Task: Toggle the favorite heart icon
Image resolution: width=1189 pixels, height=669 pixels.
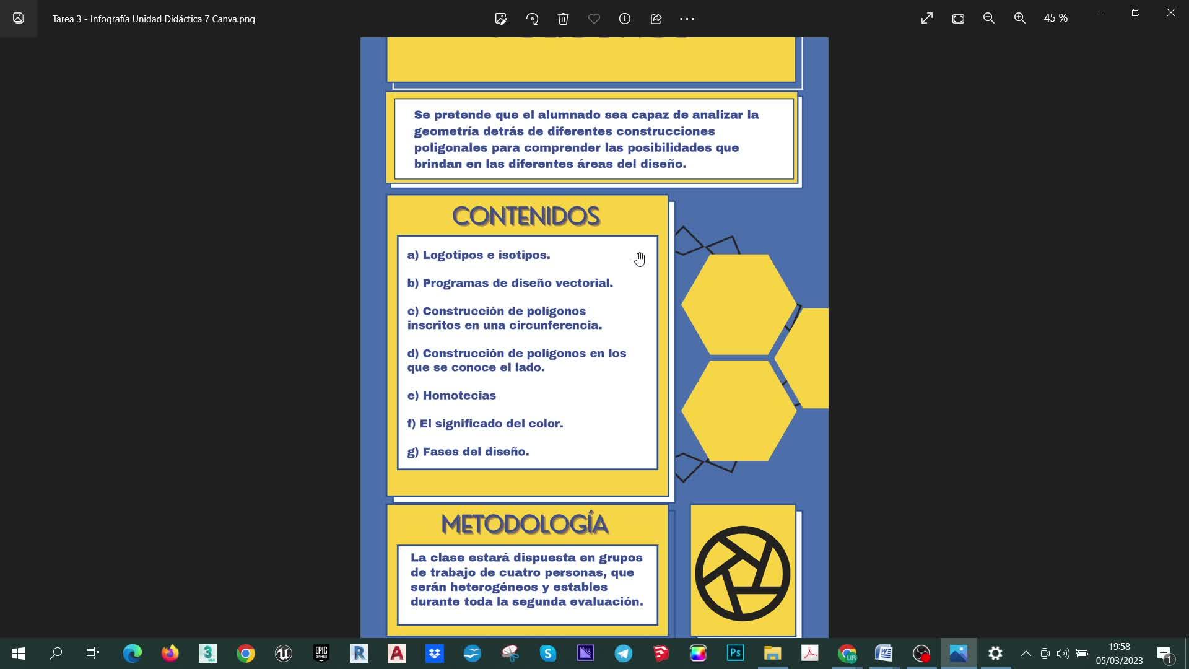Action: click(x=594, y=19)
